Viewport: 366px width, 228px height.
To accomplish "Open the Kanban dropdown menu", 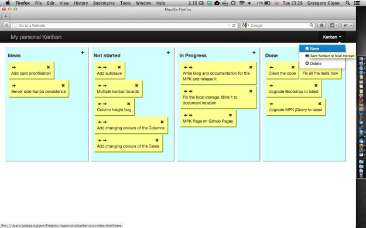I will click(332, 37).
